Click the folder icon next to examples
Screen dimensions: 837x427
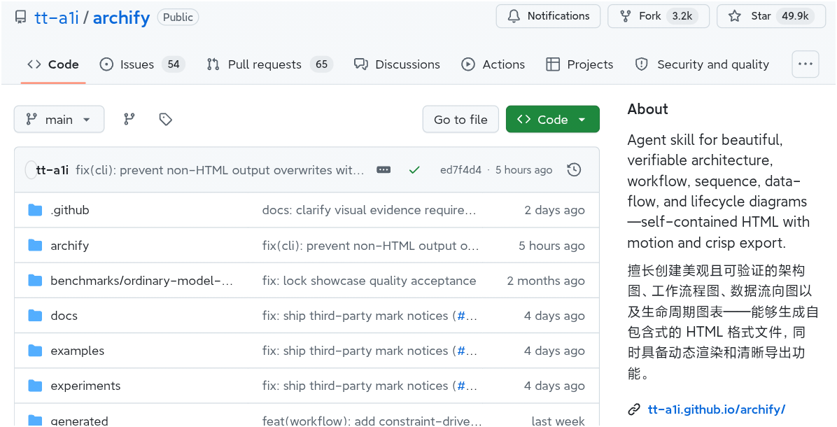click(x=35, y=350)
